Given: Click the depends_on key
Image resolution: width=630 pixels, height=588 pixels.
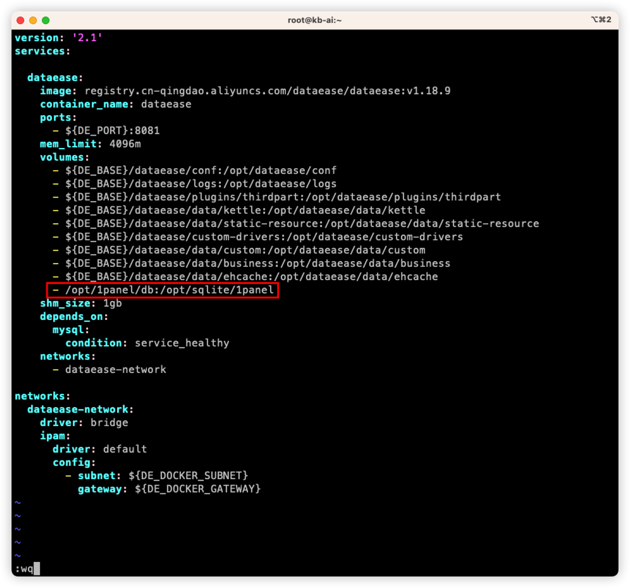Looking at the screenshot, I should pos(71,317).
